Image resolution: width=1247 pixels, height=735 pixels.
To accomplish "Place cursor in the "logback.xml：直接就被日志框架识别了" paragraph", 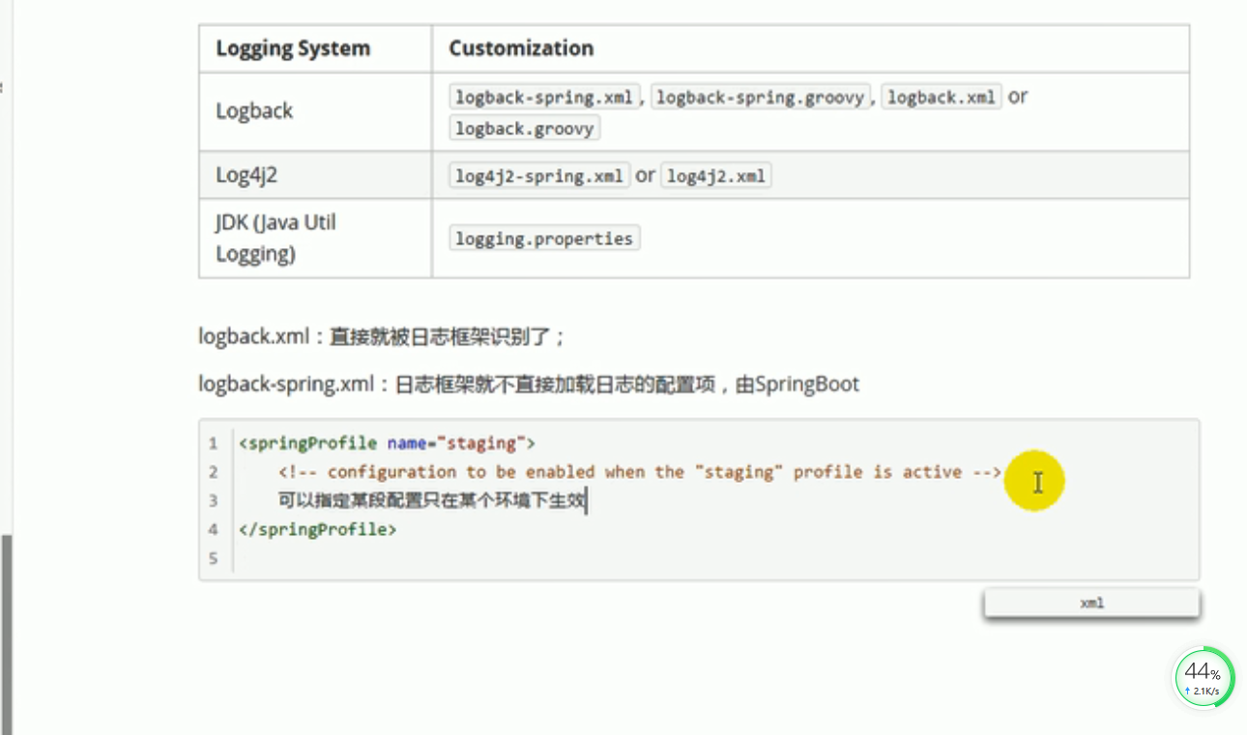I will (382, 337).
